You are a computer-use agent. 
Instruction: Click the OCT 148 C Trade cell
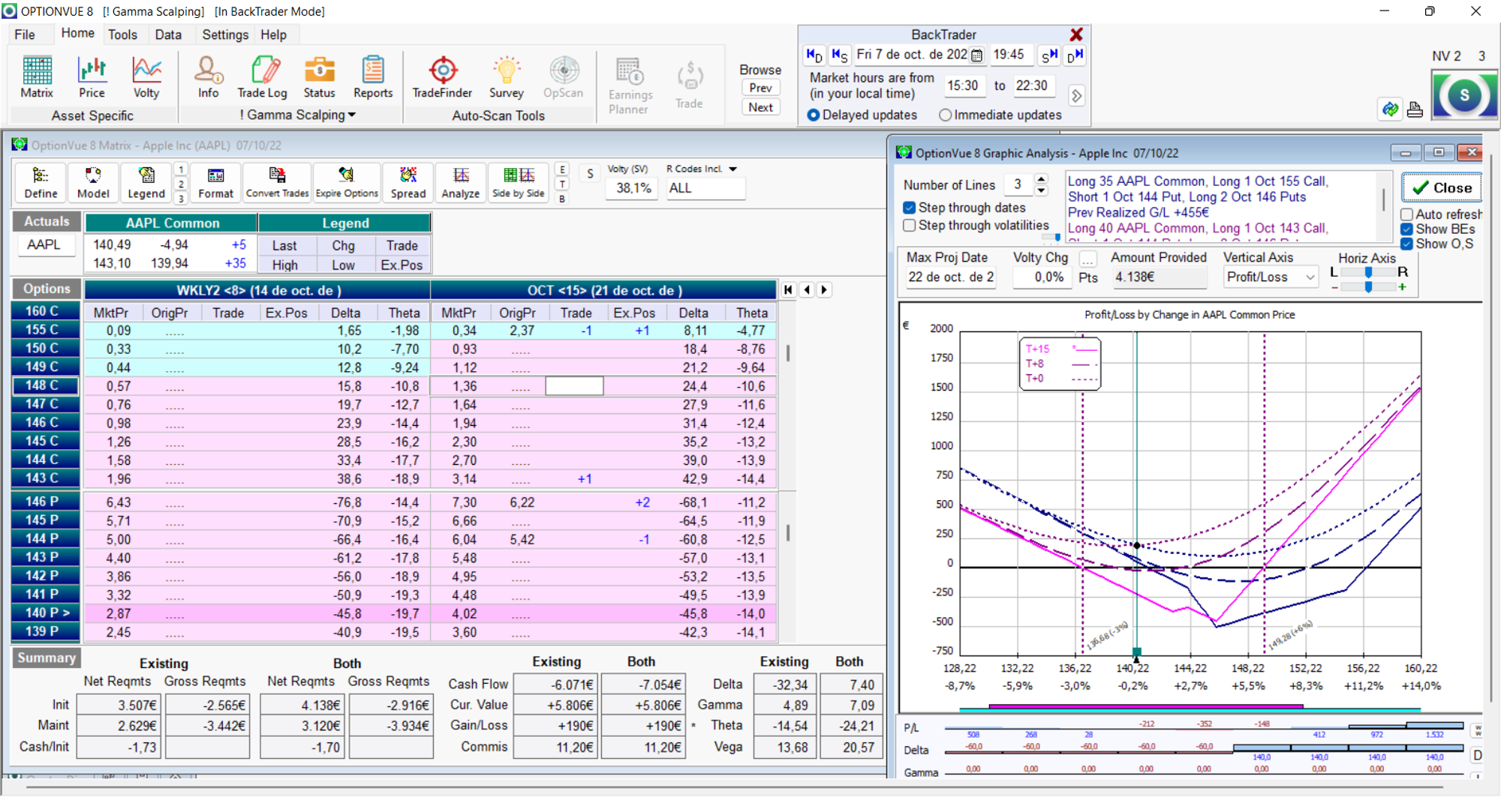click(574, 386)
